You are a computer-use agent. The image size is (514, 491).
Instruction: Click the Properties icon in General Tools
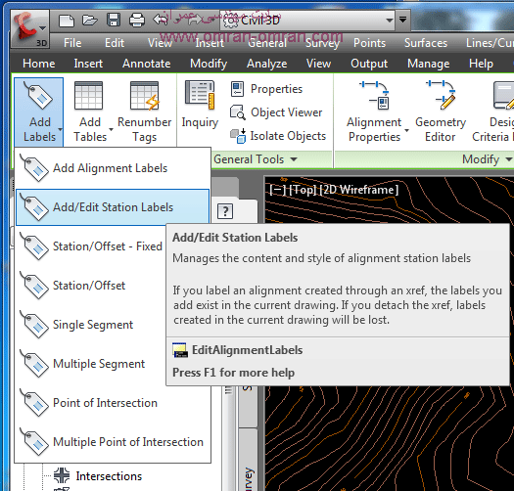coord(237,89)
